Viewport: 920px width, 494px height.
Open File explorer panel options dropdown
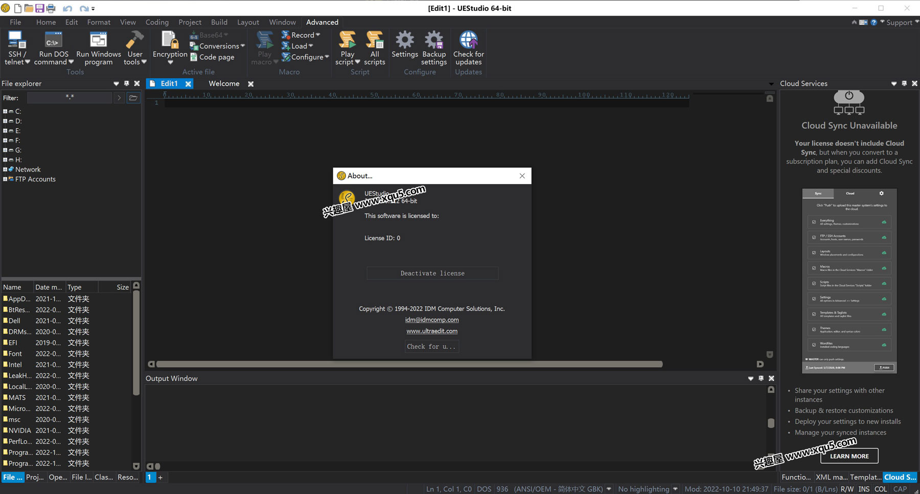tap(116, 83)
